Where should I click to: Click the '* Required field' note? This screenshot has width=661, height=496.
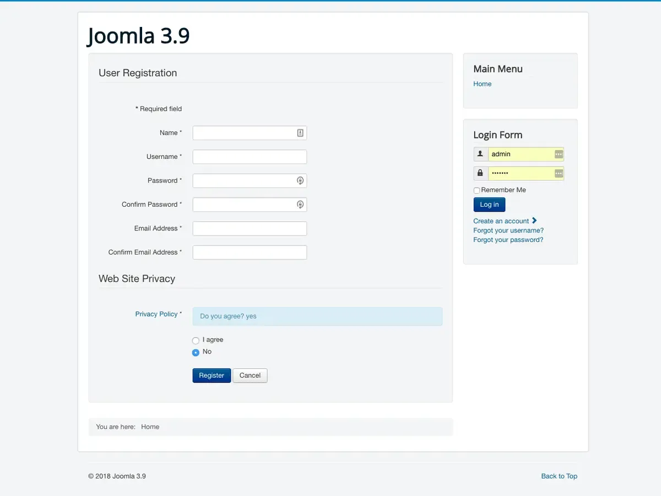tap(159, 109)
